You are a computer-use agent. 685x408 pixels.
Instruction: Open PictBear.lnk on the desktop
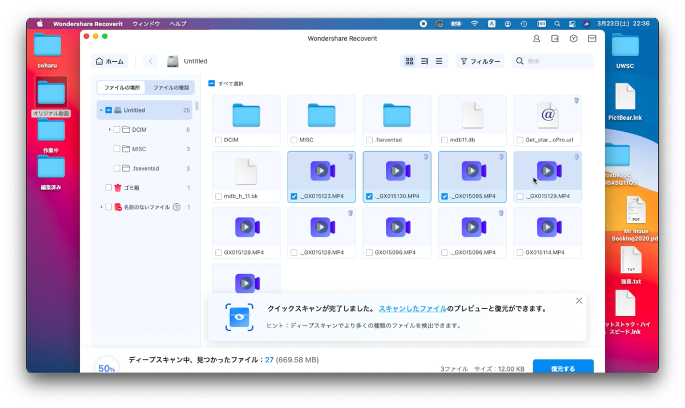tap(625, 97)
